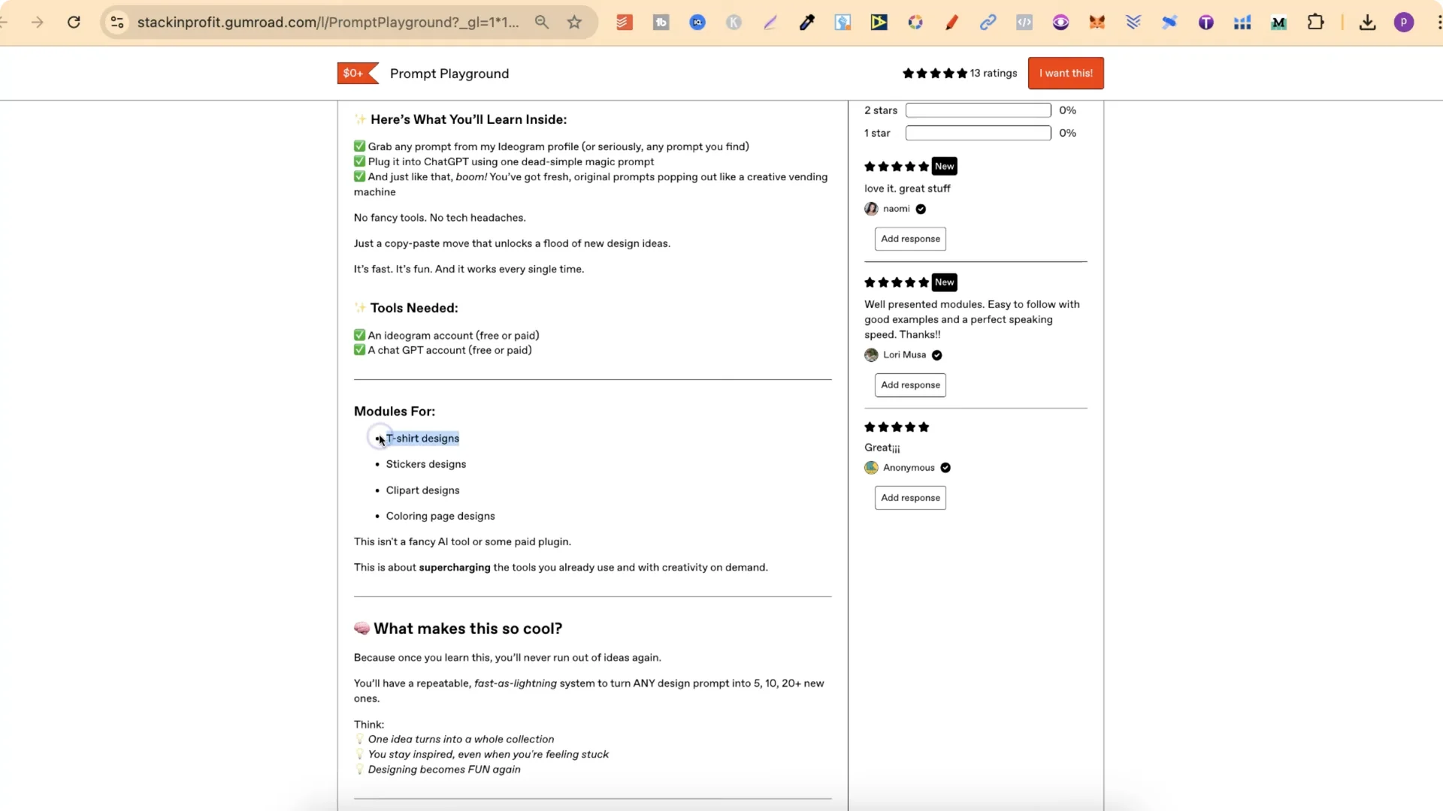Open the eyedropper color picker extension
The width and height of the screenshot is (1443, 811).
click(806, 23)
